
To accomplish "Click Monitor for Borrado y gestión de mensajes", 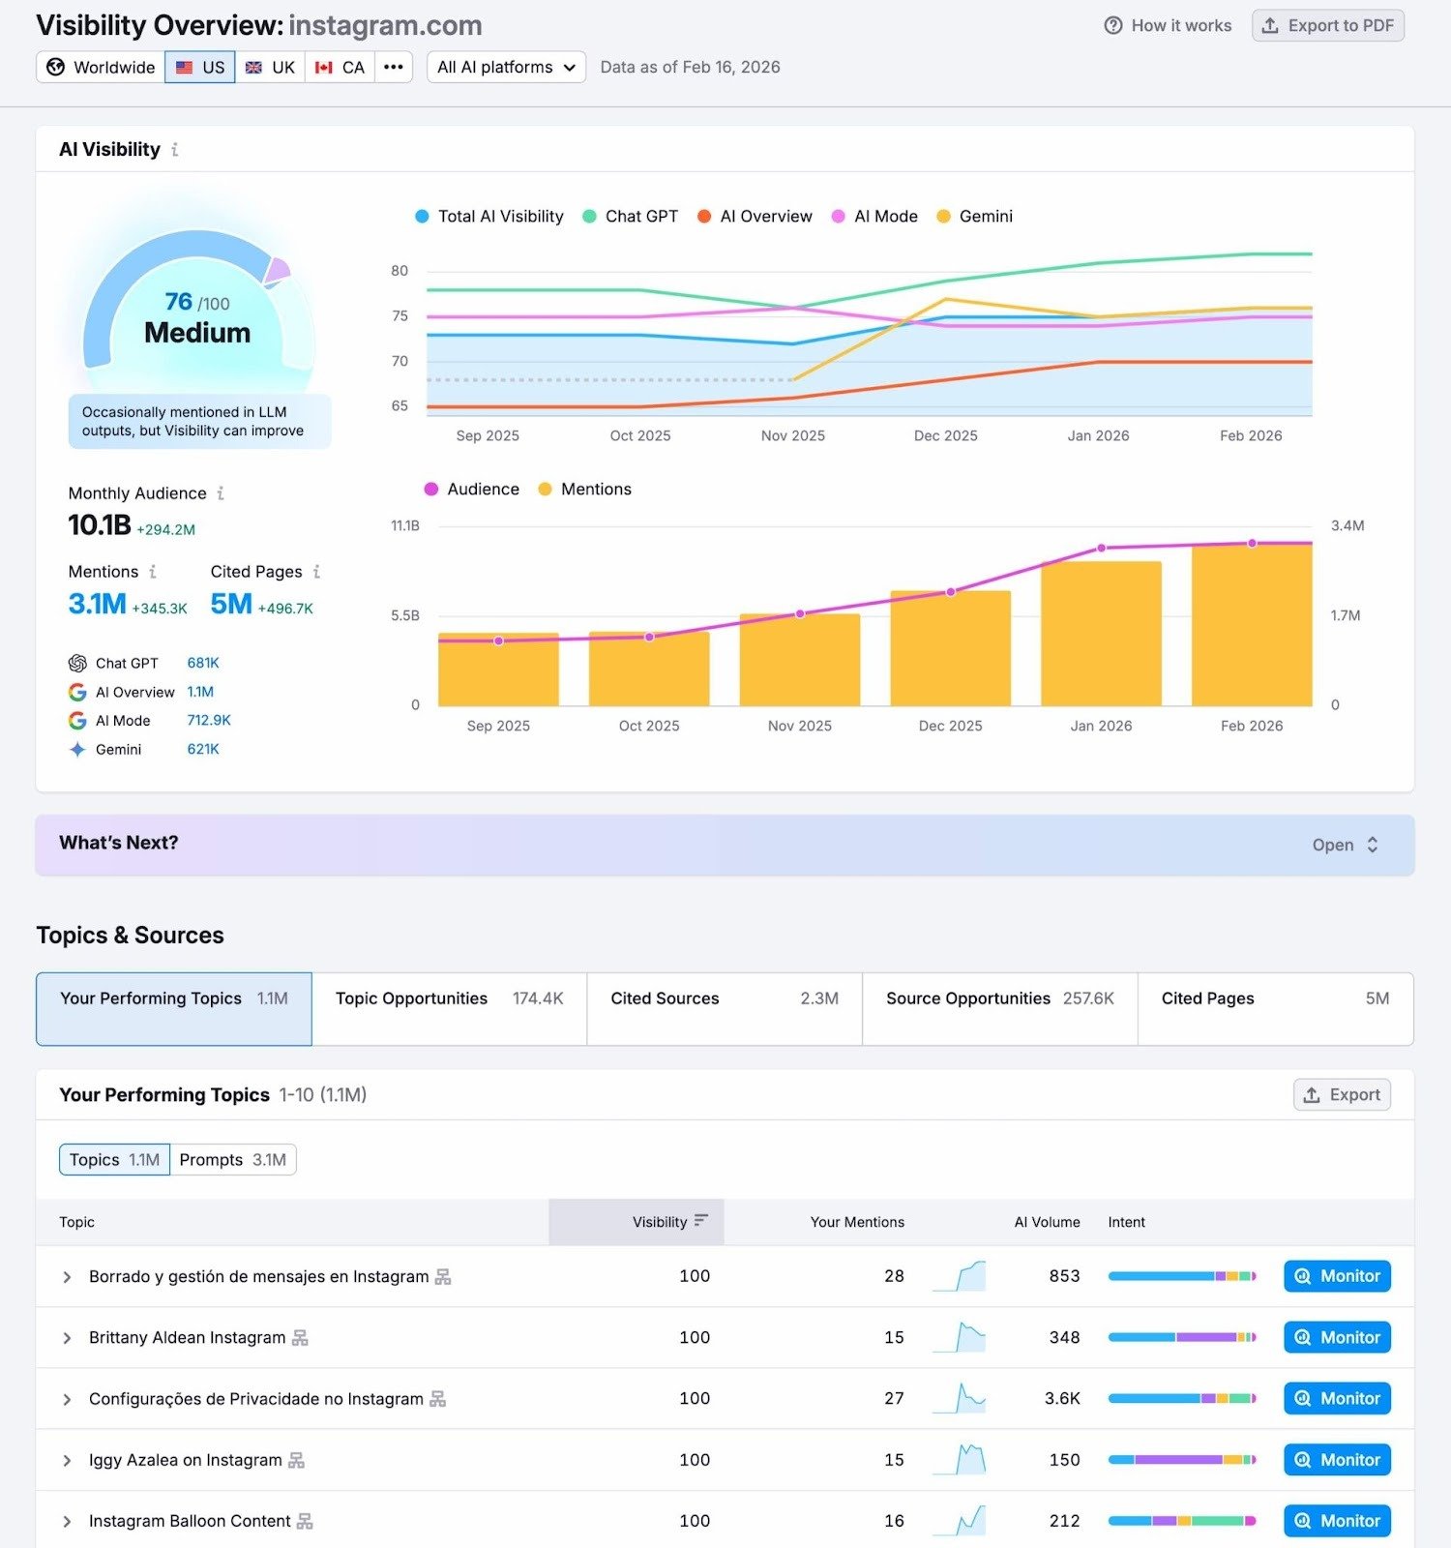I will point(1337,1276).
